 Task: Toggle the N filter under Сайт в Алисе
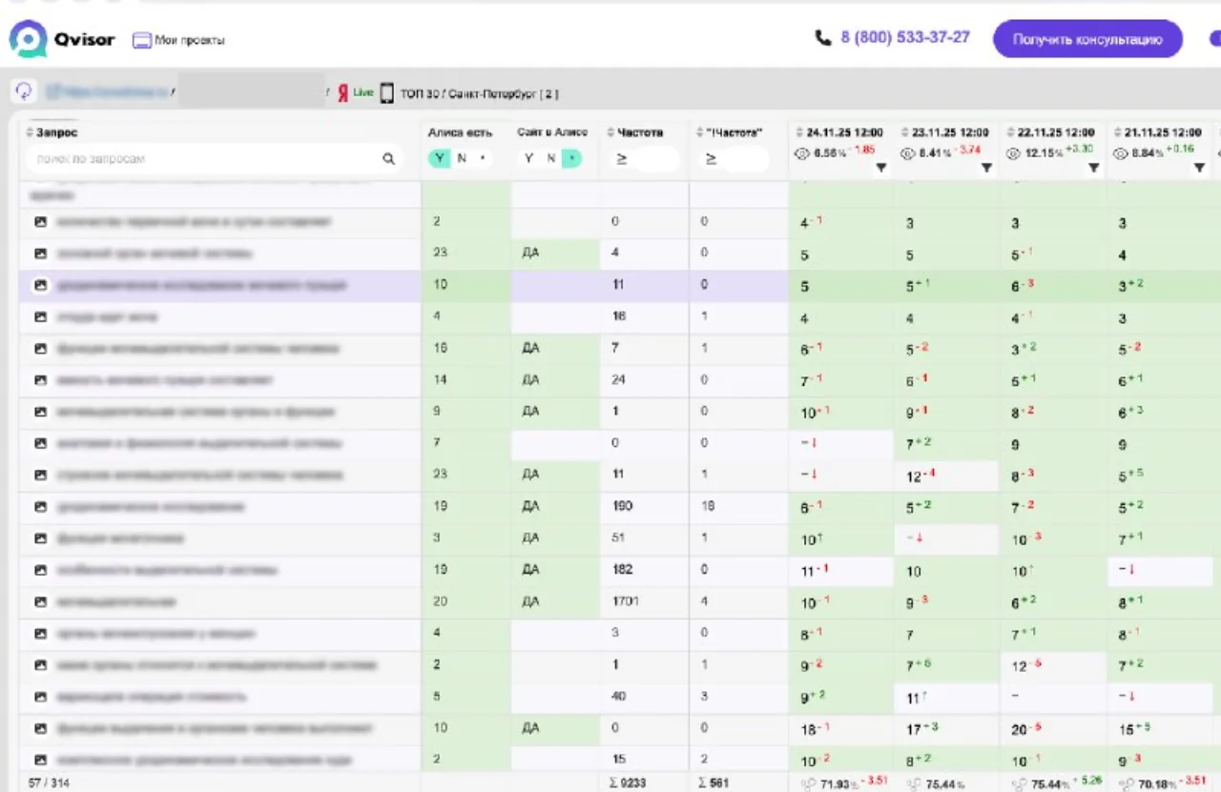550,158
